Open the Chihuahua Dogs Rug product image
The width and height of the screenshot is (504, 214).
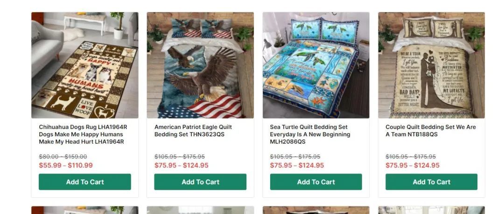coord(85,65)
